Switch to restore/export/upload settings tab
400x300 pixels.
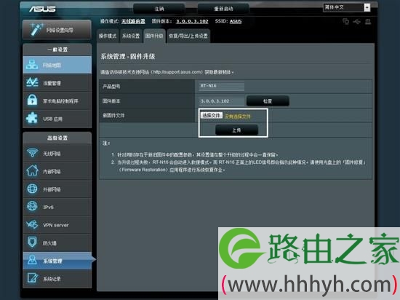[188, 36]
